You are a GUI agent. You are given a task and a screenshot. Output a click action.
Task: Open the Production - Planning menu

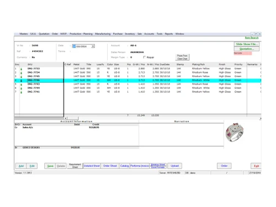(x=81, y=34)
